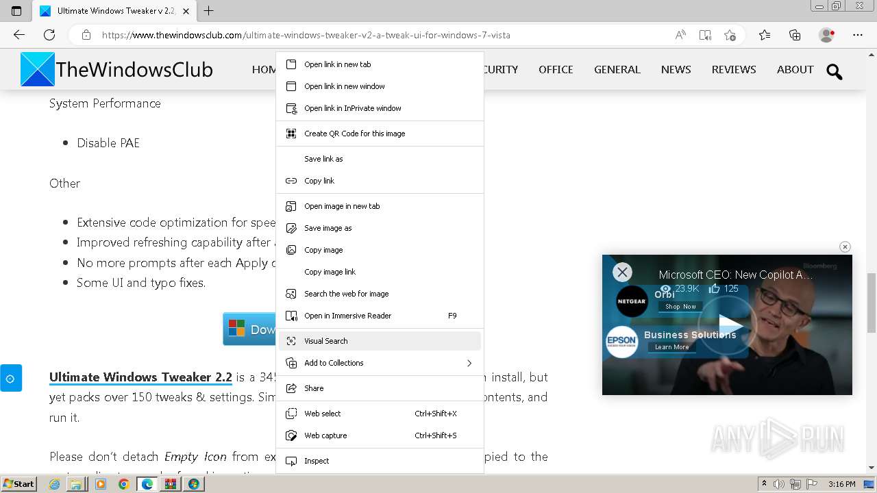Select Search the web for image
The image size is (877, 493).
380,294
